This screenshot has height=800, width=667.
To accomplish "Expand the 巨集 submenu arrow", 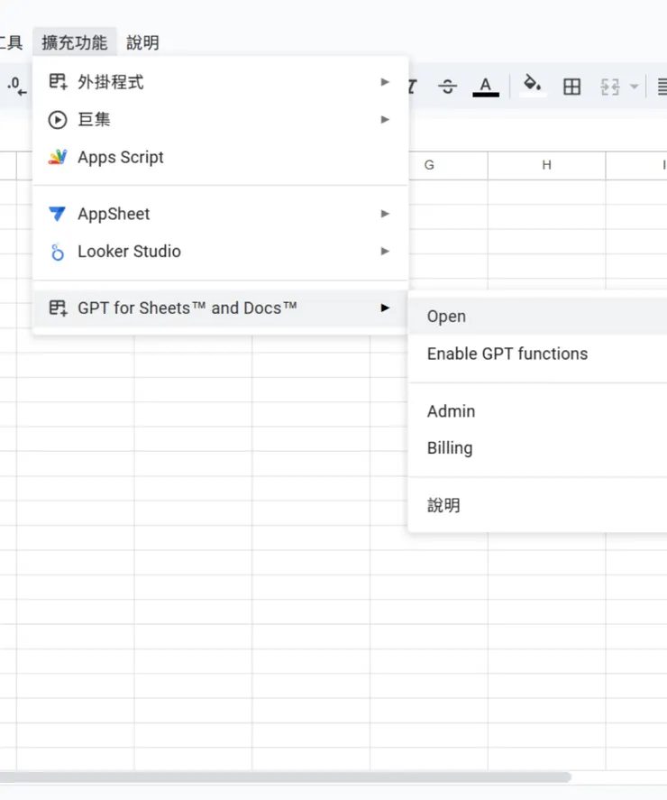I will [x=385, y=119].
